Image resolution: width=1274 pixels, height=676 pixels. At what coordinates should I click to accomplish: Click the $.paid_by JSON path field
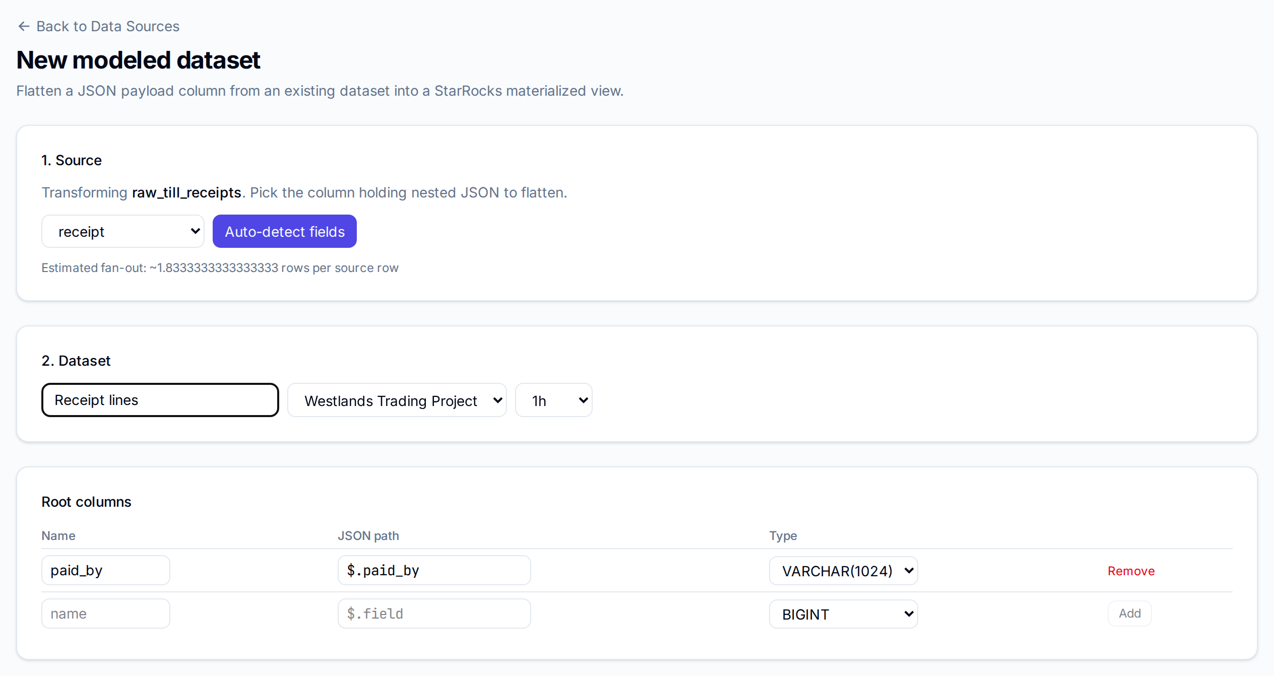434,570
